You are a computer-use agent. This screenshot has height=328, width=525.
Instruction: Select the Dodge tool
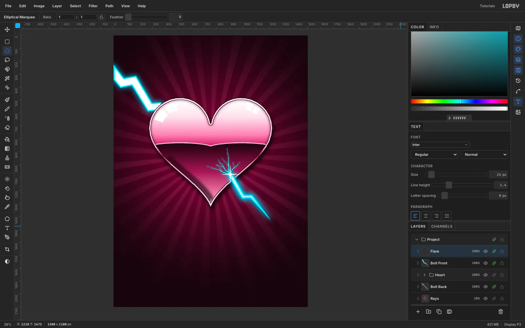(x=7, y=179)
